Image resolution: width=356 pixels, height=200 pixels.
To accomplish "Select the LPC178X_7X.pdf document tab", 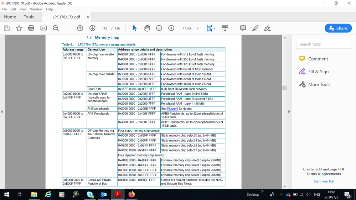I will [x=66, y=17].
